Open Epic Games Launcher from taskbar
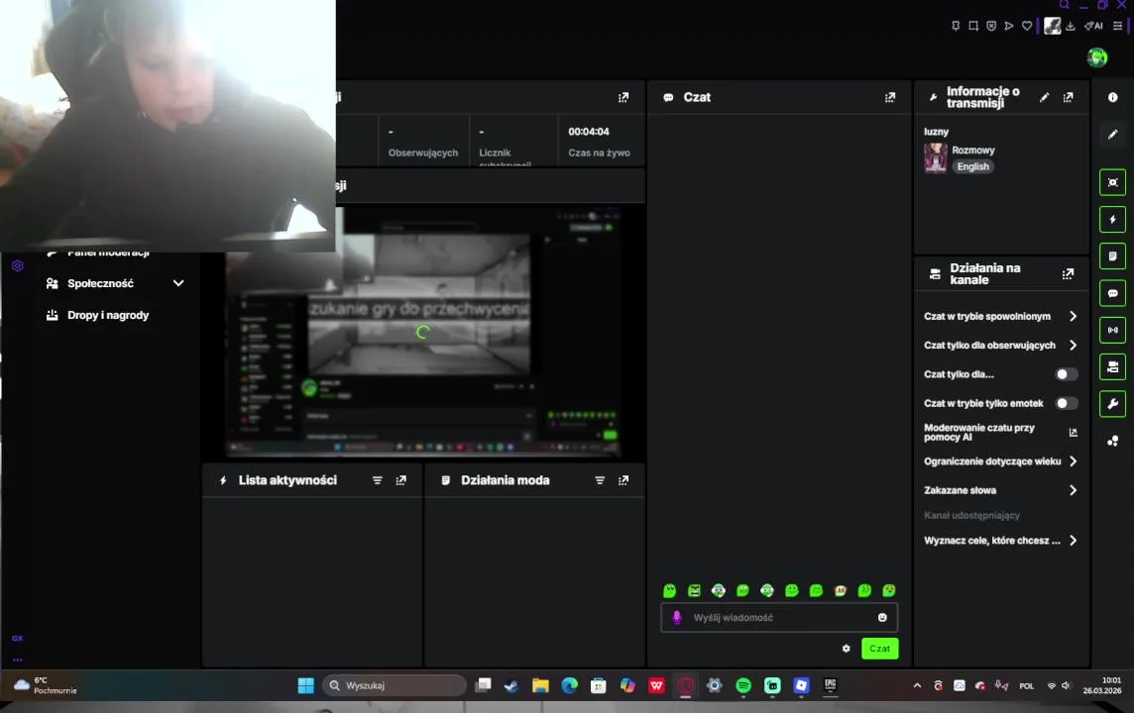 point(830,685)
